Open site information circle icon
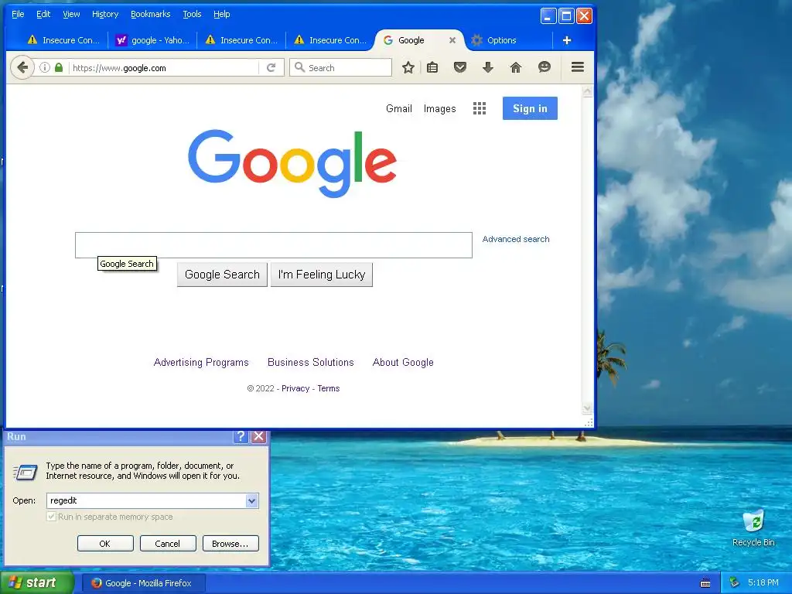The width and height of the screenshot is (792, 594). click(x=44, y=67)
